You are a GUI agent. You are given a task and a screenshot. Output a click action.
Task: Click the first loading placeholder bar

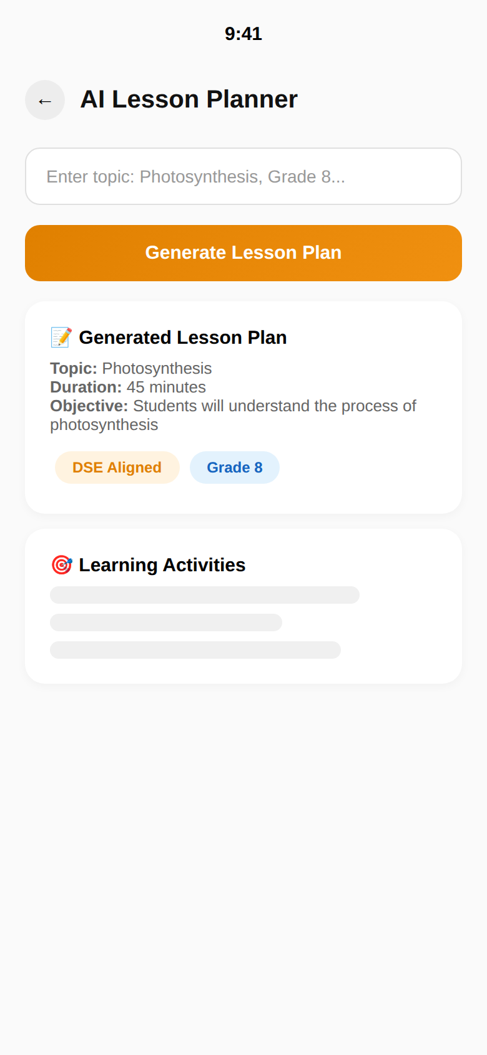[x=205, y=595]
